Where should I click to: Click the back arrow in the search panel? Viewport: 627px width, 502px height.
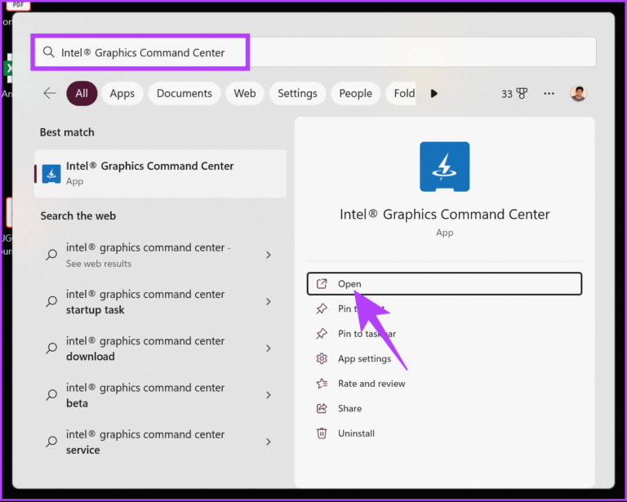pyautogui.click(x=50, y=94)
